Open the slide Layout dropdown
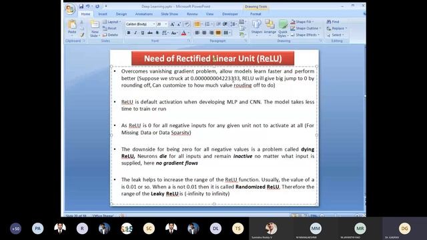Image resolution: width=427 pixels, height=240 pixels. click(x=111, y=22)
